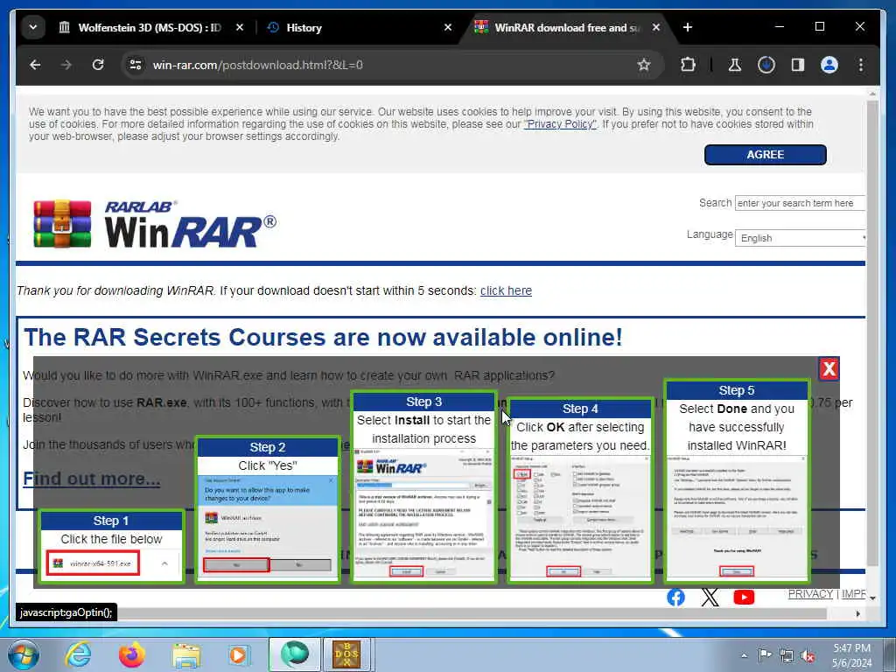Open Windows Media Player from taskbar
Screen dimensions: 896x672
pos(239,654)
